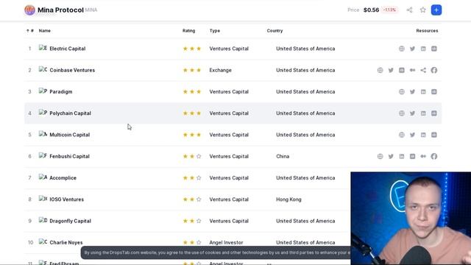Image resolution: width=471 pixels, height=265 pixels.
Task: Click Fenbushi Capital two-star rating
Action: [x=192, y=156]
